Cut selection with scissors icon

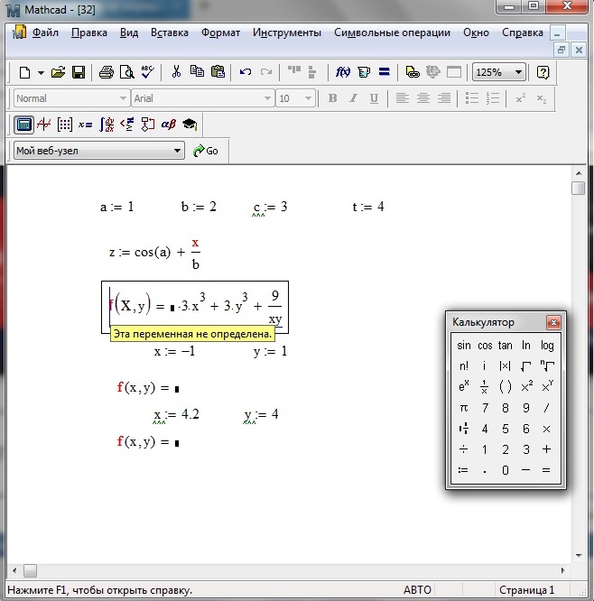point(176,71)
